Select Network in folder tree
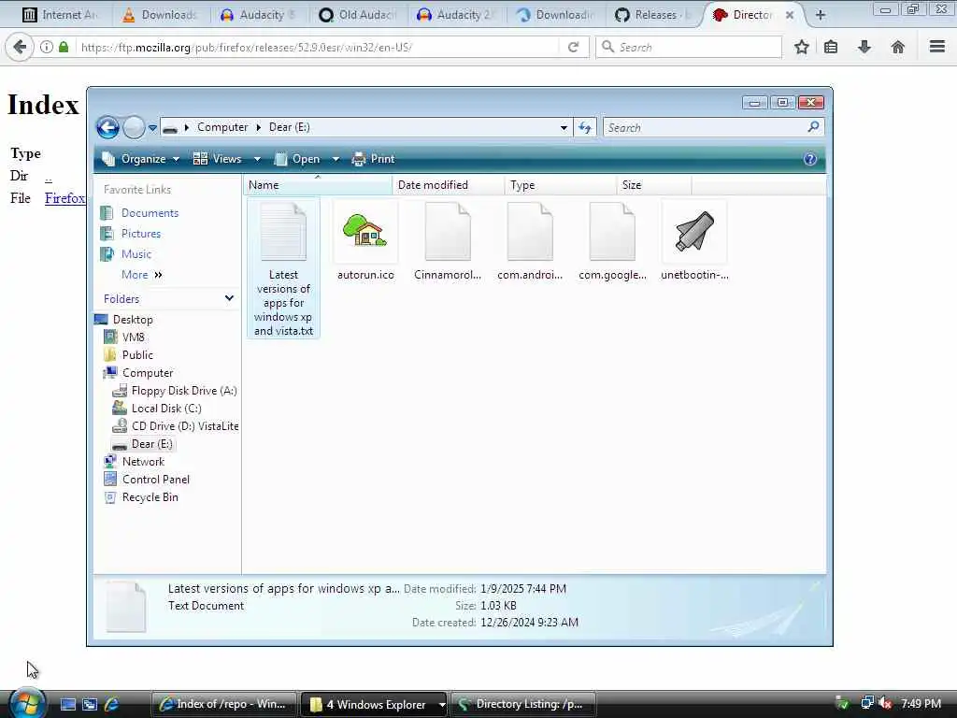This screenshot has height=718, width=957. coord(143,462)
